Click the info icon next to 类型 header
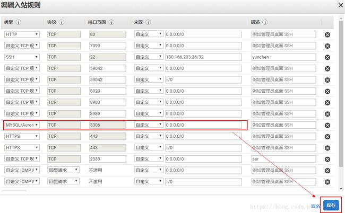Image resolution: width=345 pixels, height=213 pixels. click(19, 22)
